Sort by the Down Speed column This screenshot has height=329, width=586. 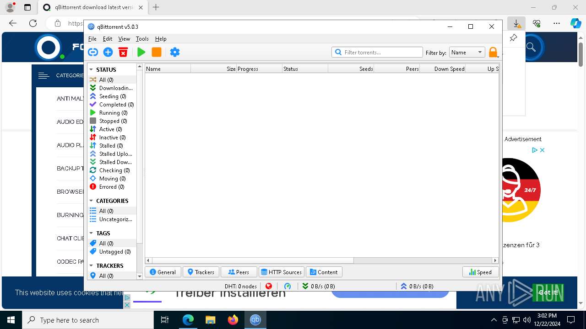tap(443, 69)
